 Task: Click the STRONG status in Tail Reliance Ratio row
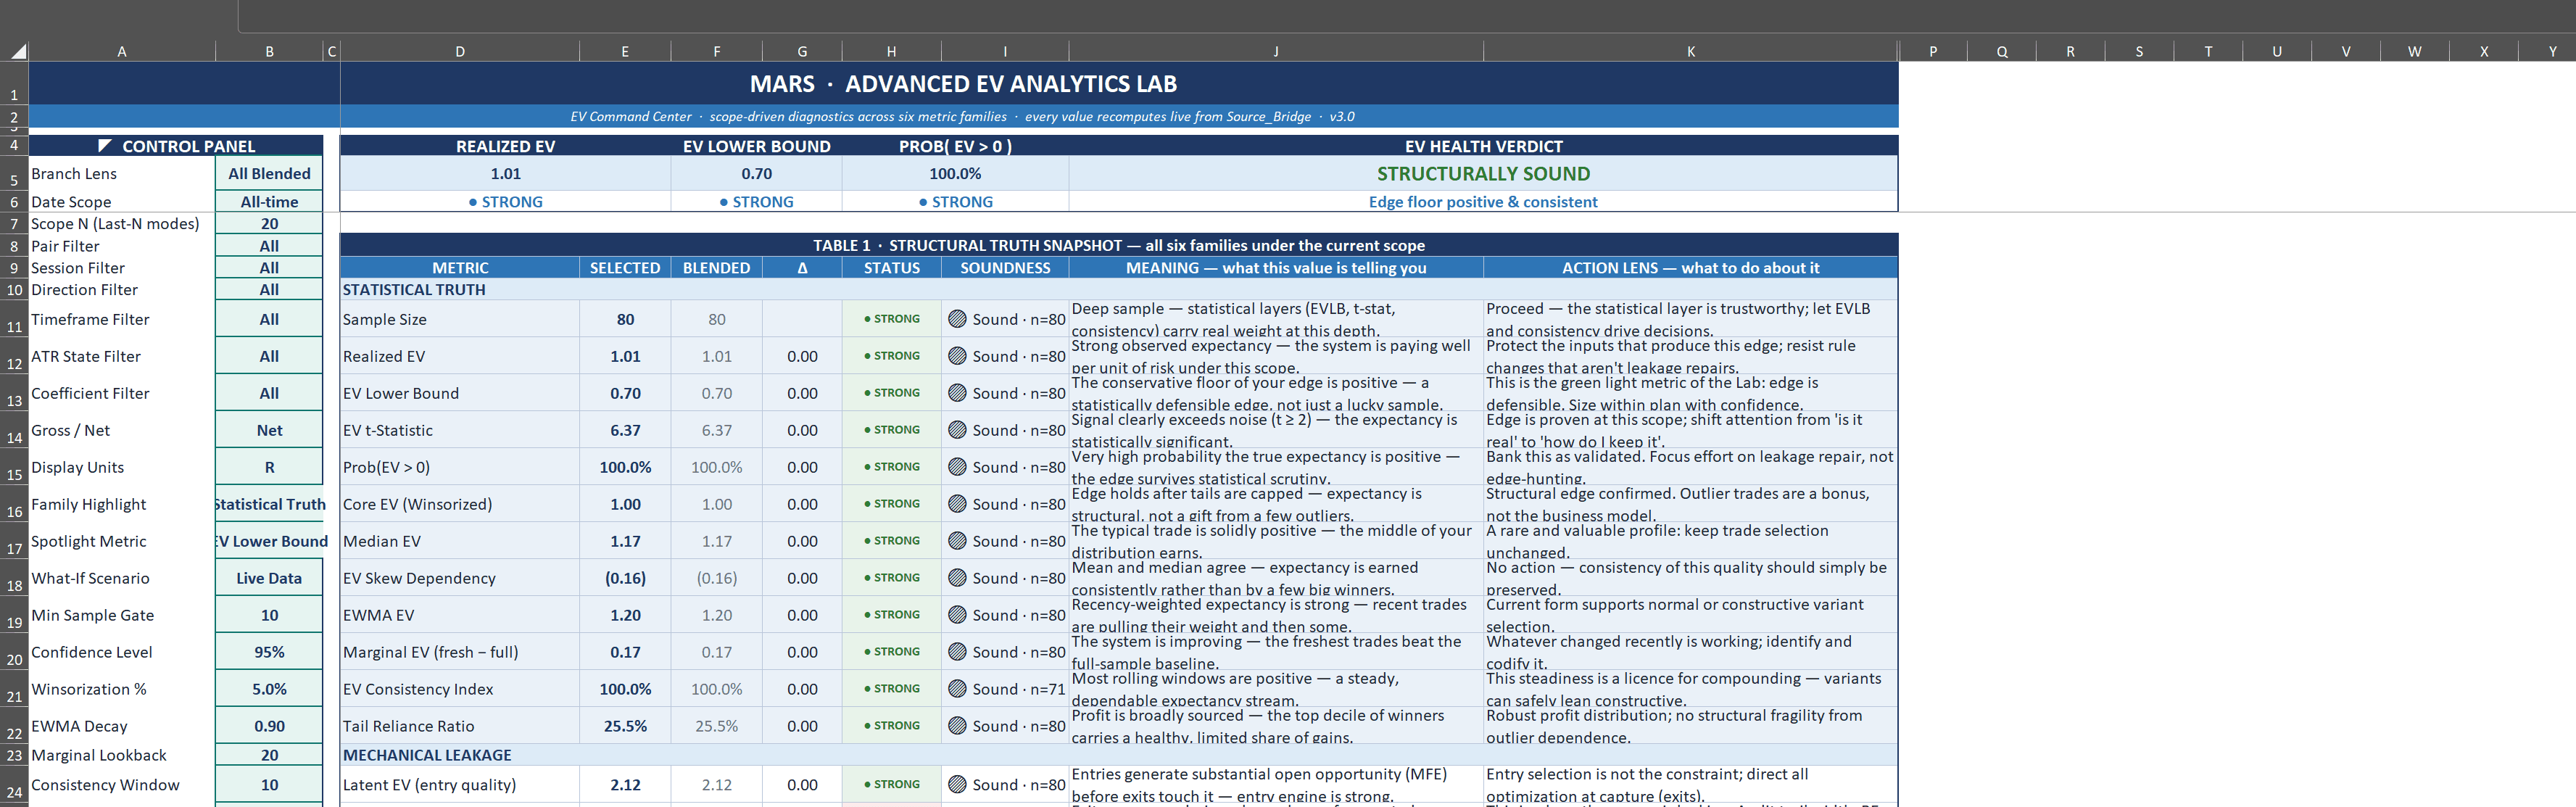point(892,726)
